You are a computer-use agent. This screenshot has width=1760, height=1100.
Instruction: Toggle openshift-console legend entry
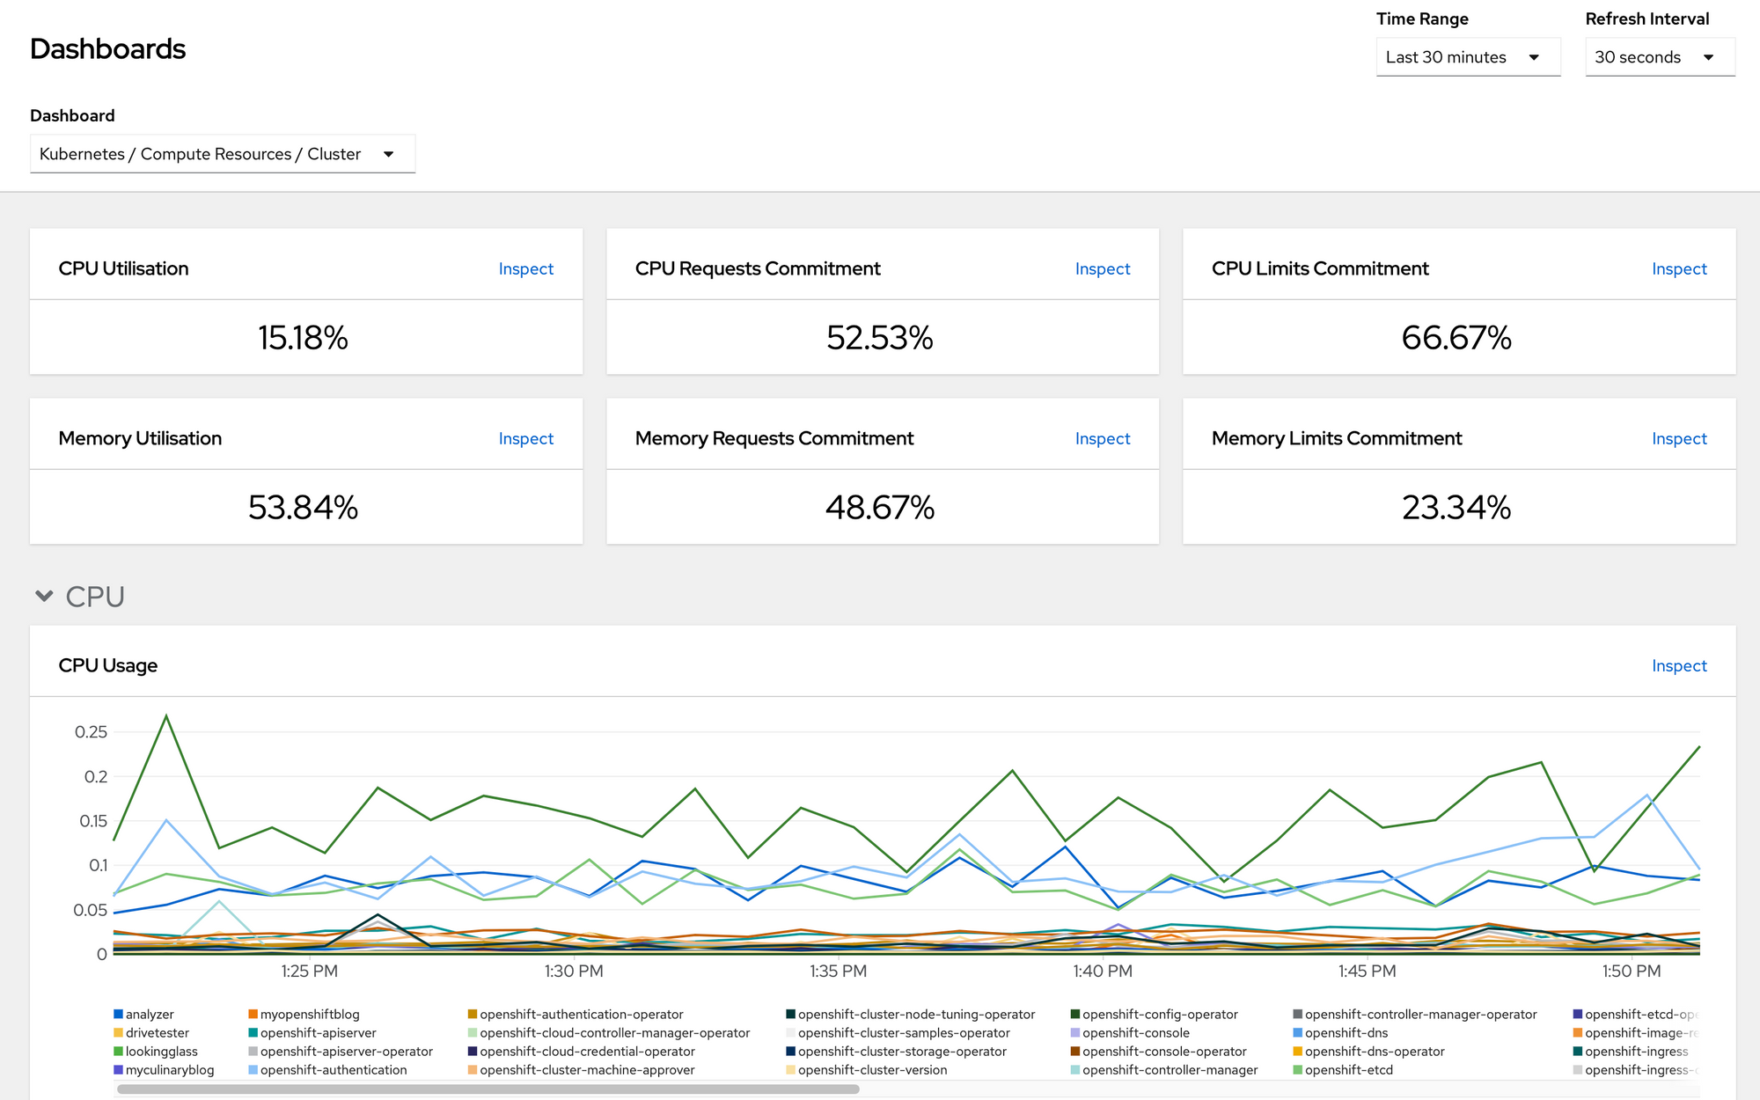click(1135, 1033)
